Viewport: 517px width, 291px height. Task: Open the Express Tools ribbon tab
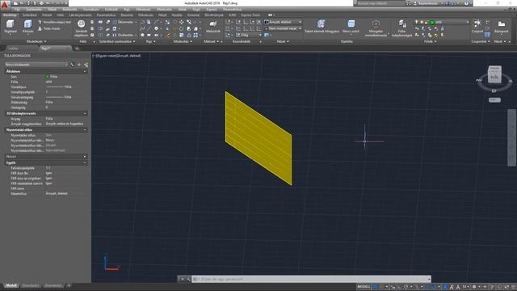pos(250,15)
